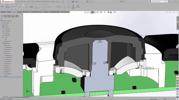This screenshot has height=100, width=179.
Task: Click the Instant2D tool
Action: pyautogui.click(x=78, y=6)
